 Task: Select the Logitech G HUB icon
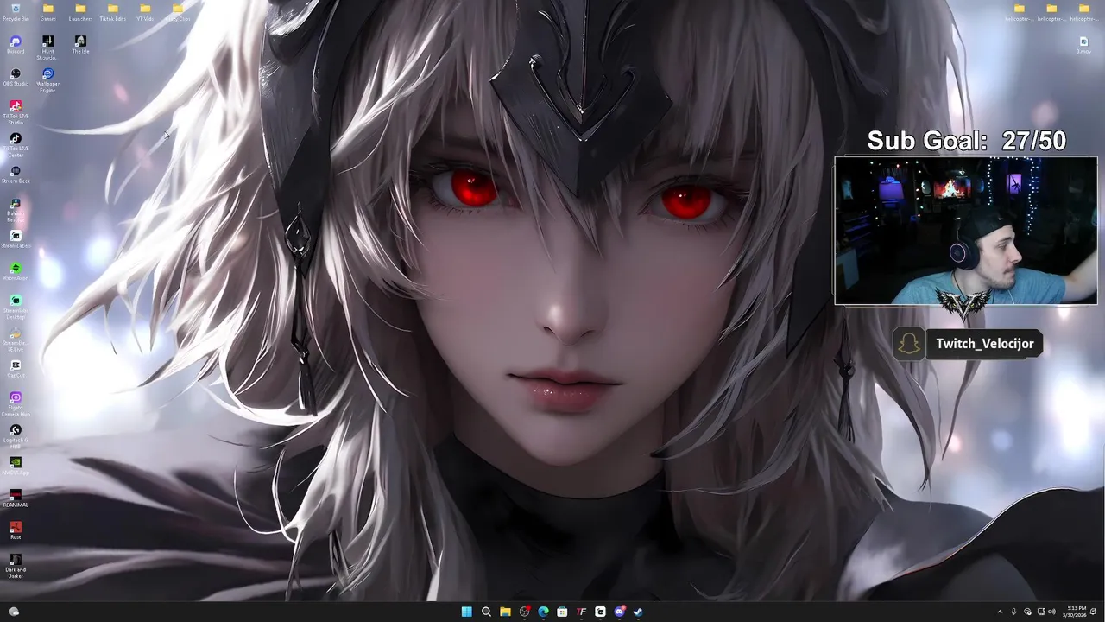pyautogui.click(x=16, y=436)
